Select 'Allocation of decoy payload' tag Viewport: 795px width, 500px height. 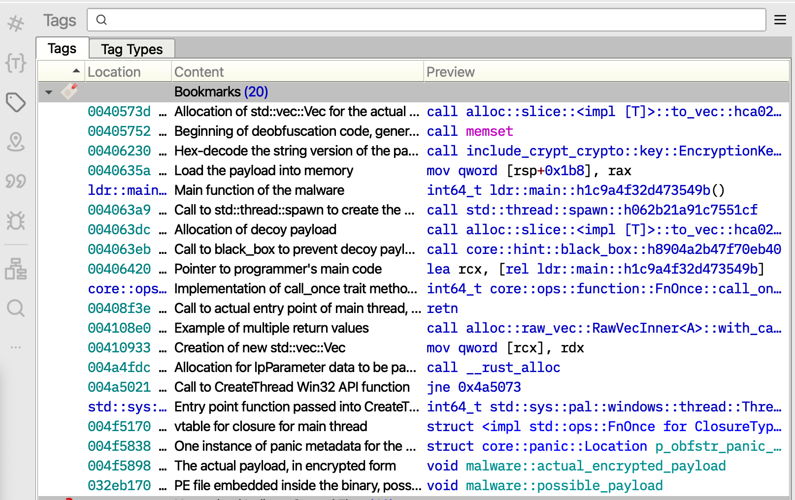(x=255, y=230)
